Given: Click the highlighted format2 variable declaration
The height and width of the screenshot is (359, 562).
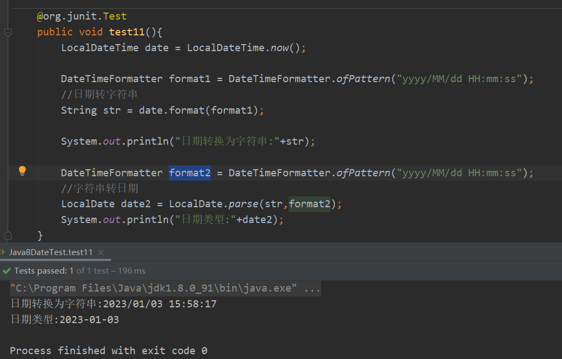Looking at the screenshot, I should click(190, 173).
